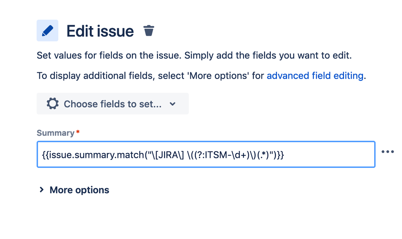
Task: Click the blue pencil Edit issue icon
Action: click(x=47, y=31)
